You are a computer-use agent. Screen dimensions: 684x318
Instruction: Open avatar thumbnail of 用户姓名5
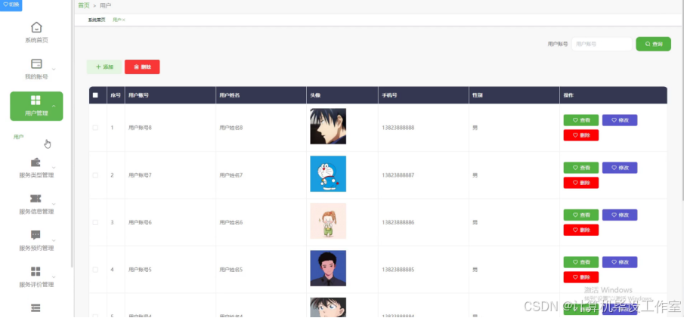(x=328, y=268)
